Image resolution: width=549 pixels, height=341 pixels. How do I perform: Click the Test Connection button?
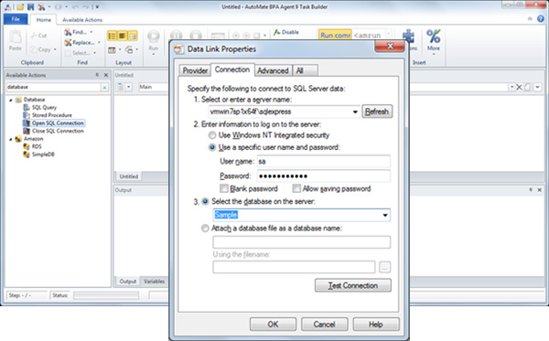pyautogui.click(x=352, y=285)
